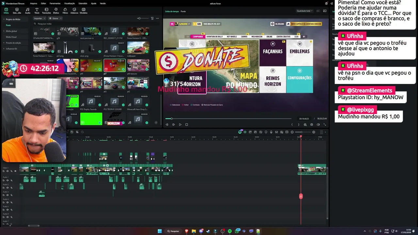Set the mark out point bracket
Image resolution: width=418 pixels, height=235 pixels.
click(298, 124)
